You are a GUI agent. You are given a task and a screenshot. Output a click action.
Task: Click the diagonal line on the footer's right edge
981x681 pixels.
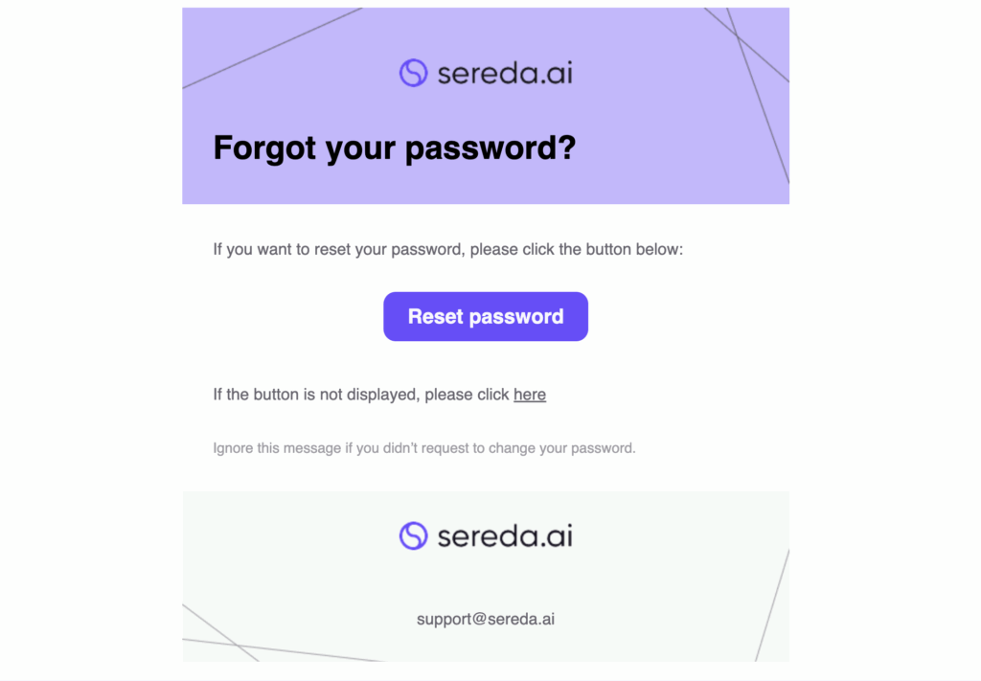click(772, 603)
